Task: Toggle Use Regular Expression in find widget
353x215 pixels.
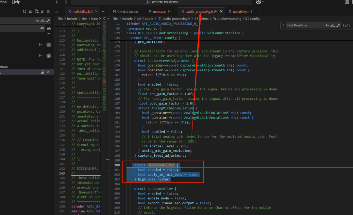Action: (338, 25)
